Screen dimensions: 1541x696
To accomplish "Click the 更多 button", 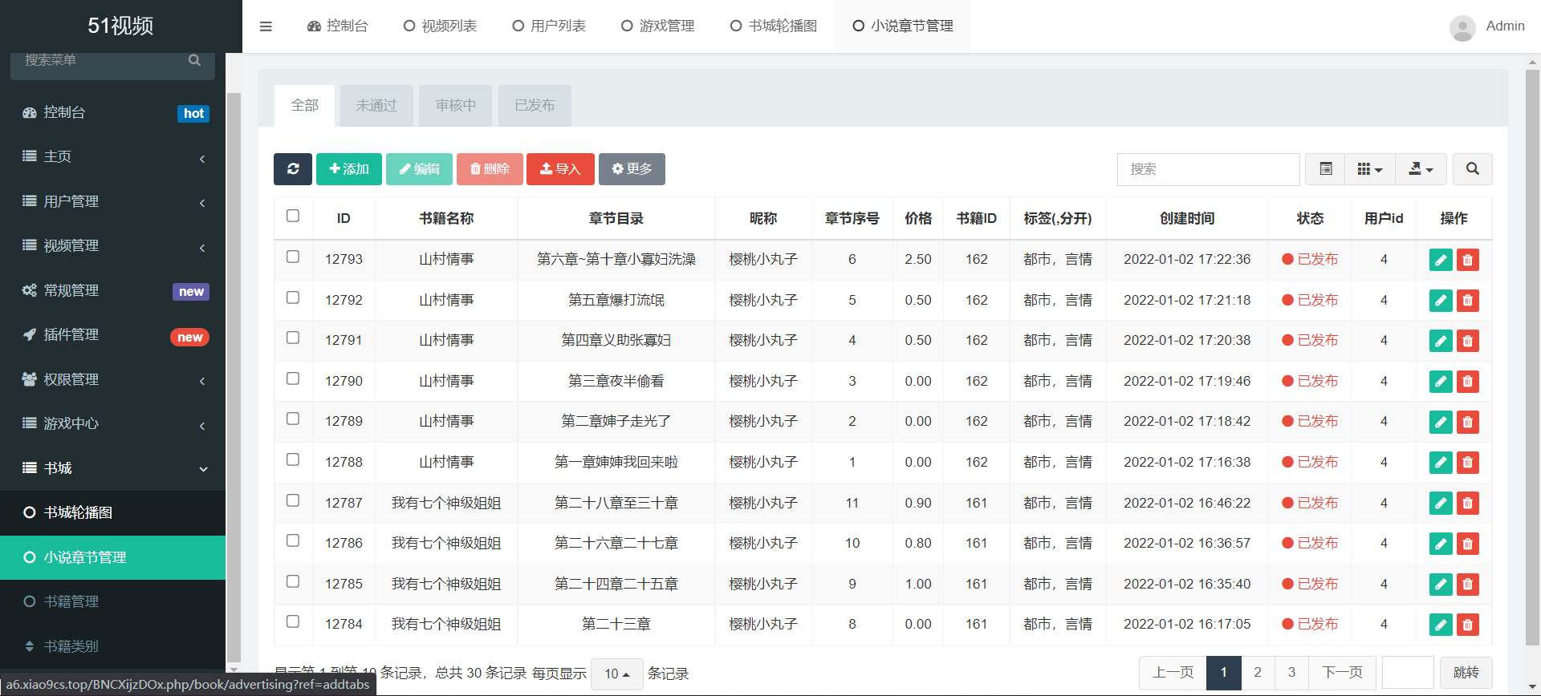I will (632, 169).
